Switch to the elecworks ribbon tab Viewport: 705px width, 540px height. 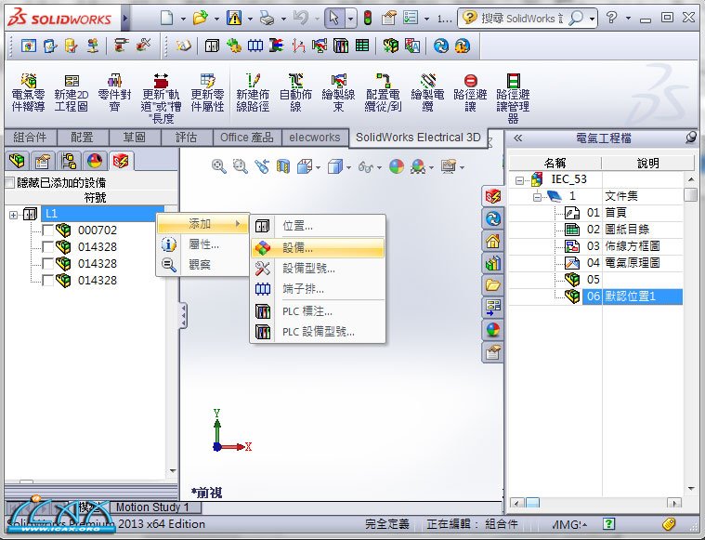pyautogui.click(x=315, y=138)
